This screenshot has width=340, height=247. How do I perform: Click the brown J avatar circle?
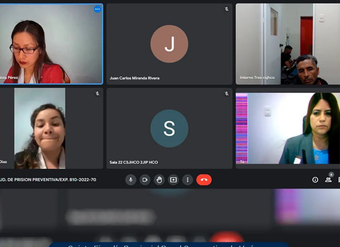(x=169, y=44)
